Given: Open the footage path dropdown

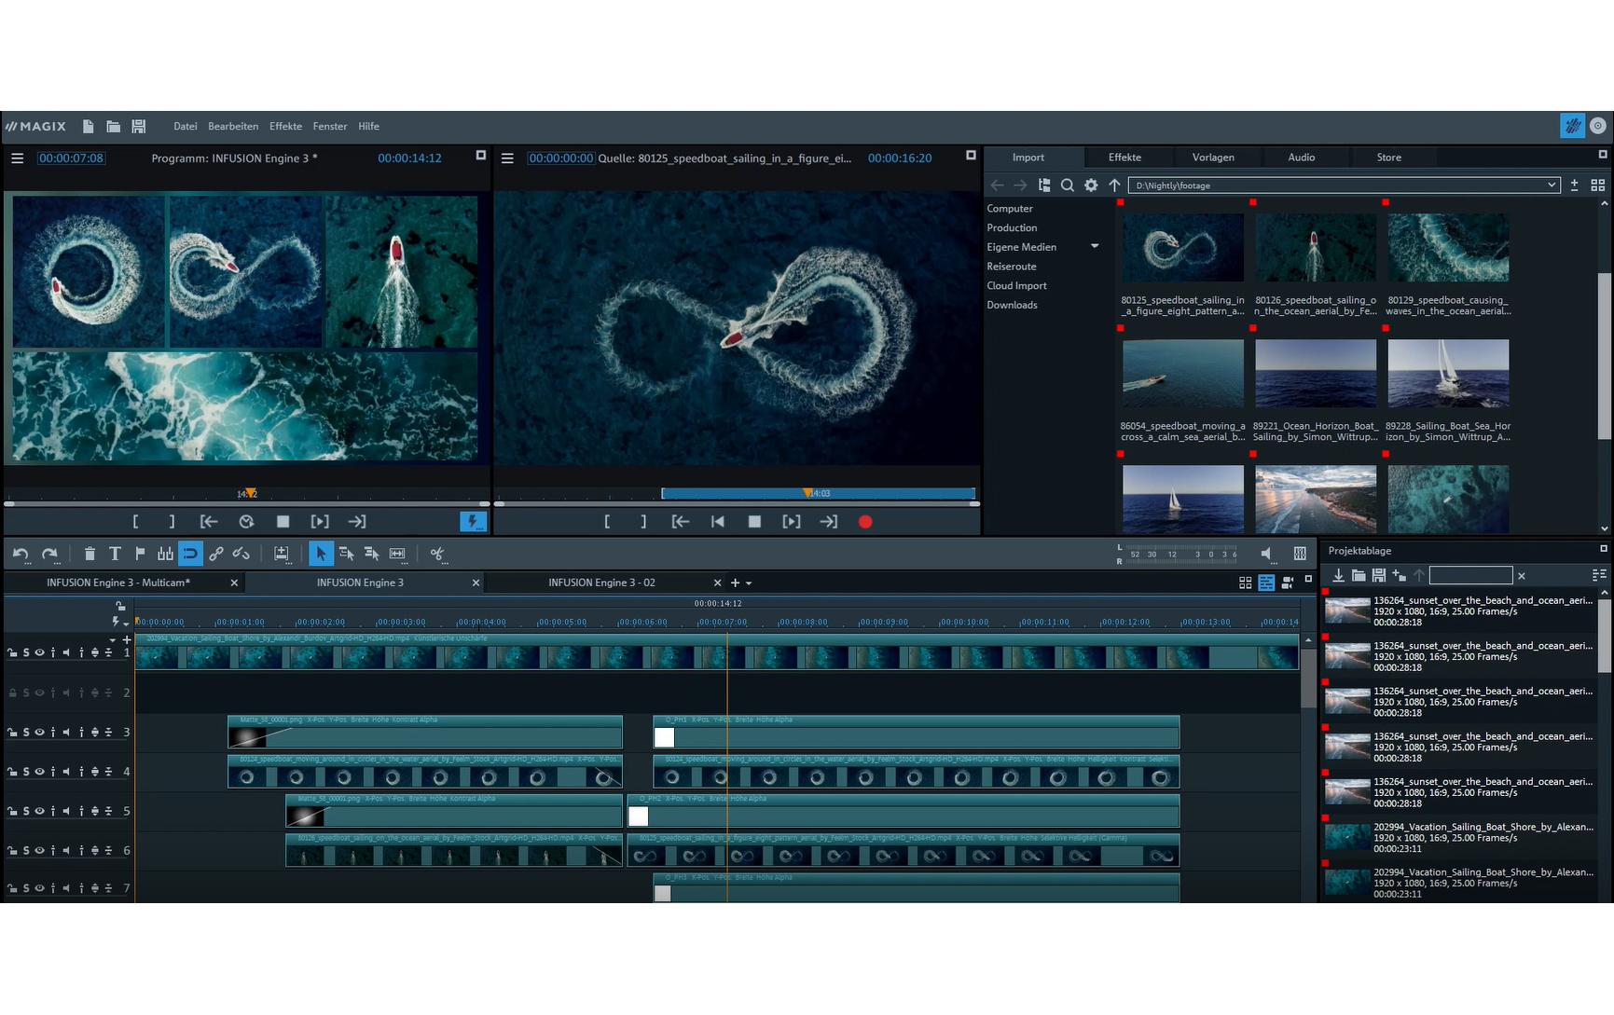Looking at the screenshot, I should (x=1551, y=185).
